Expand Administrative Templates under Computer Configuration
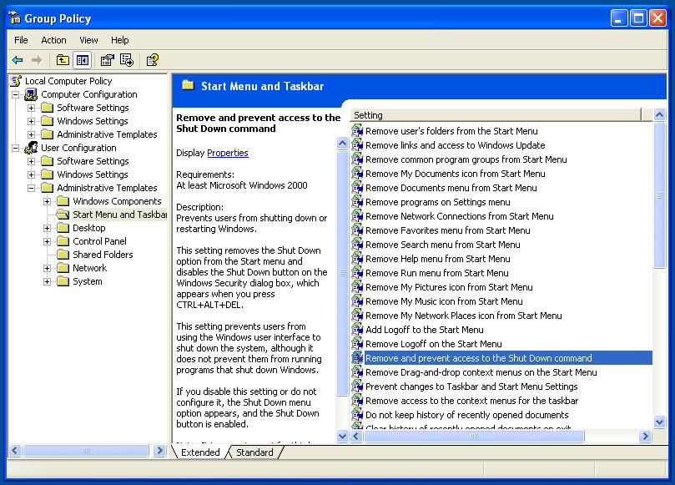 click(x=32, y=134)
